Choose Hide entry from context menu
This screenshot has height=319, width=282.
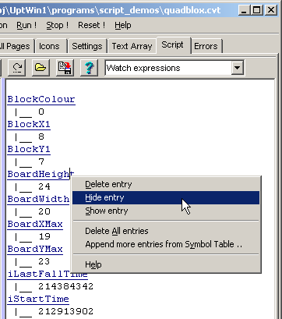[166, 197]
